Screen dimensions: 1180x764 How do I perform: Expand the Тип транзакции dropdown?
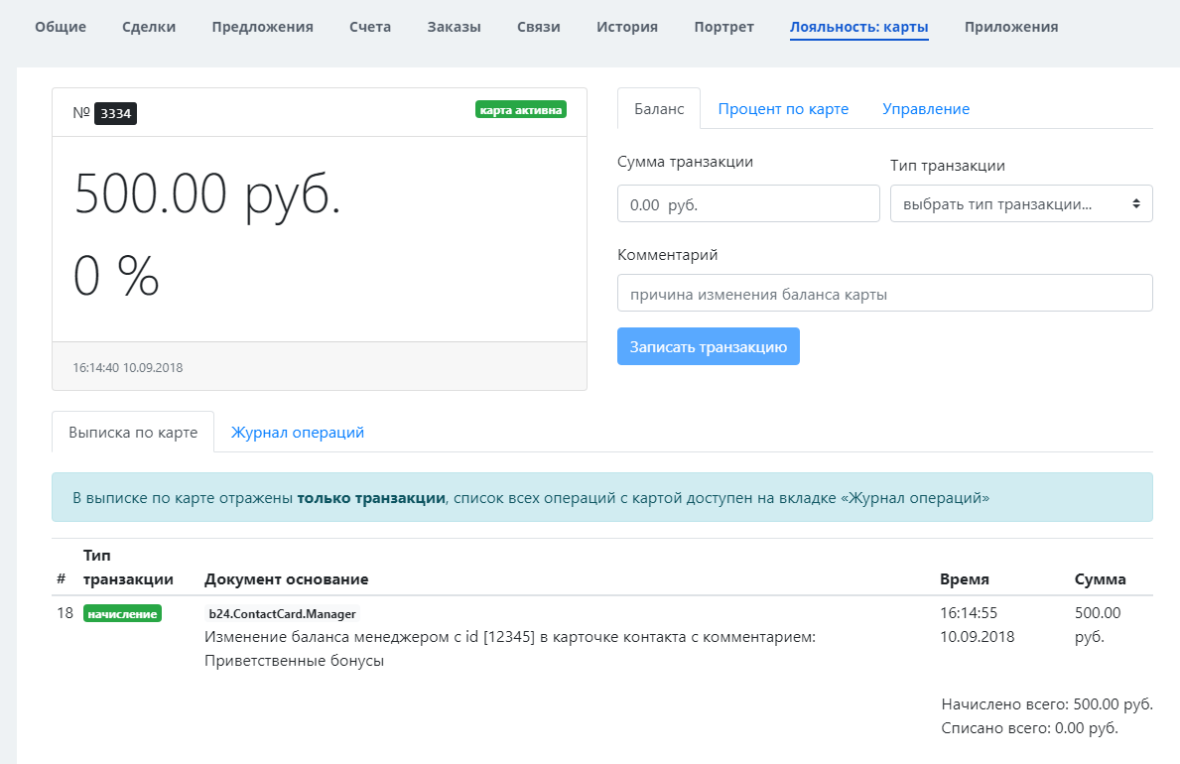point(1021,204)
